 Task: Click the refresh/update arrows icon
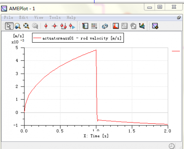[x=105, y=26]
